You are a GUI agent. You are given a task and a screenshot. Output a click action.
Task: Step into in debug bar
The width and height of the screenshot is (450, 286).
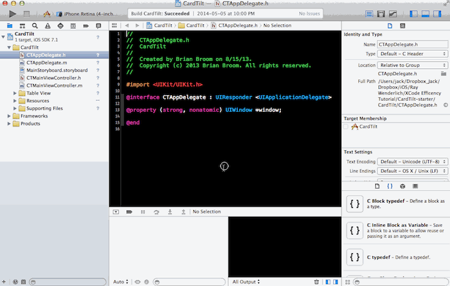(x=170, y=211)
